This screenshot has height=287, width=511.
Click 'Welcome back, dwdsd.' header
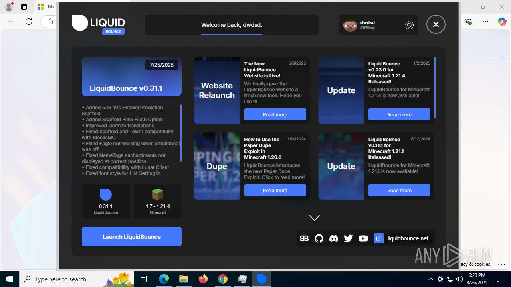point(232,25)
